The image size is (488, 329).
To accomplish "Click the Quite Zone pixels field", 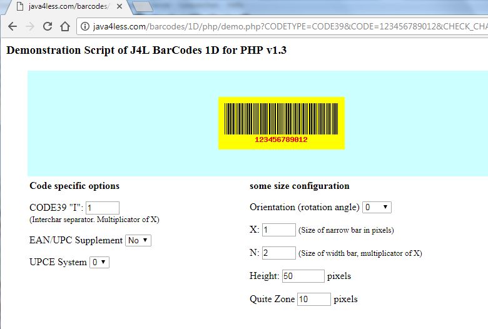I will tap(313, 299).
